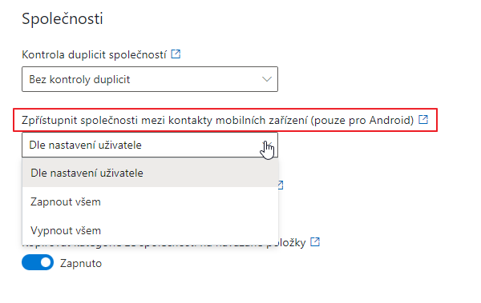Click partially hidden link icon beside dropdown list

pos(281,185)
